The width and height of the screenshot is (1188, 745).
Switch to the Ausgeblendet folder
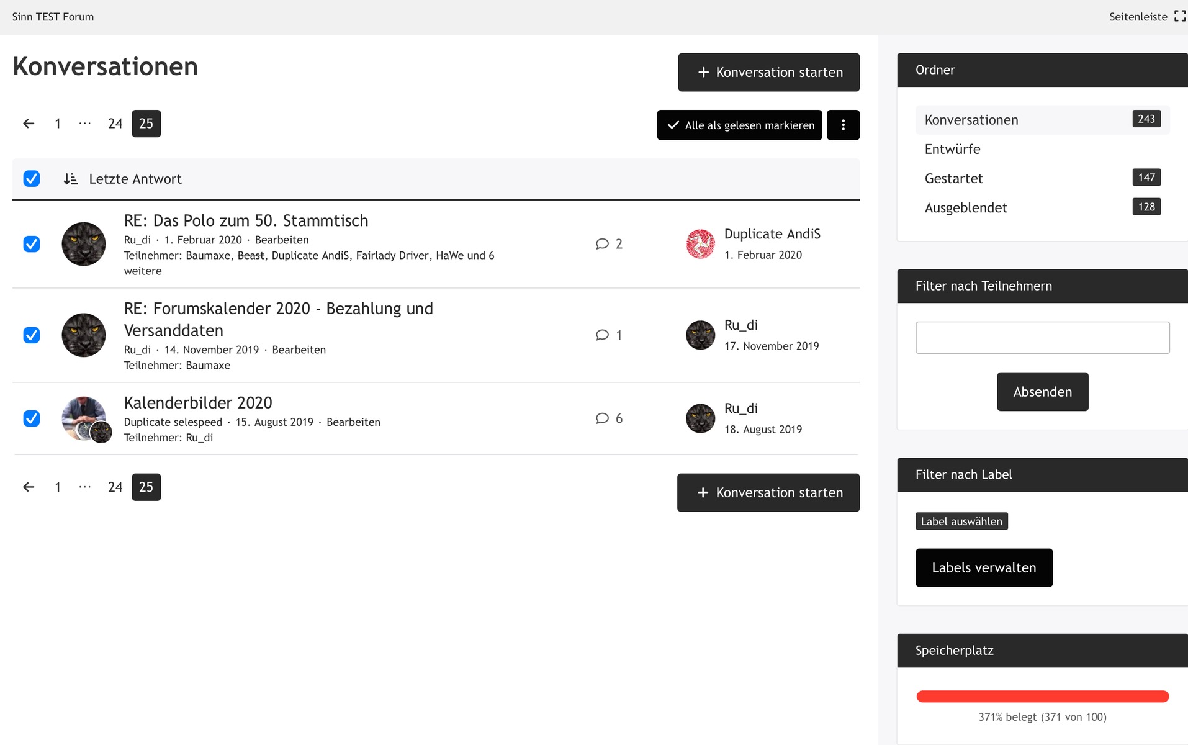[x=965, y=208]
